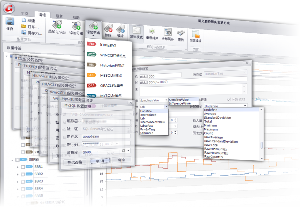This screenshot has height=207, width=300.
Task: Click the 编辑 tag icon next to 删除
Action: 121,29
